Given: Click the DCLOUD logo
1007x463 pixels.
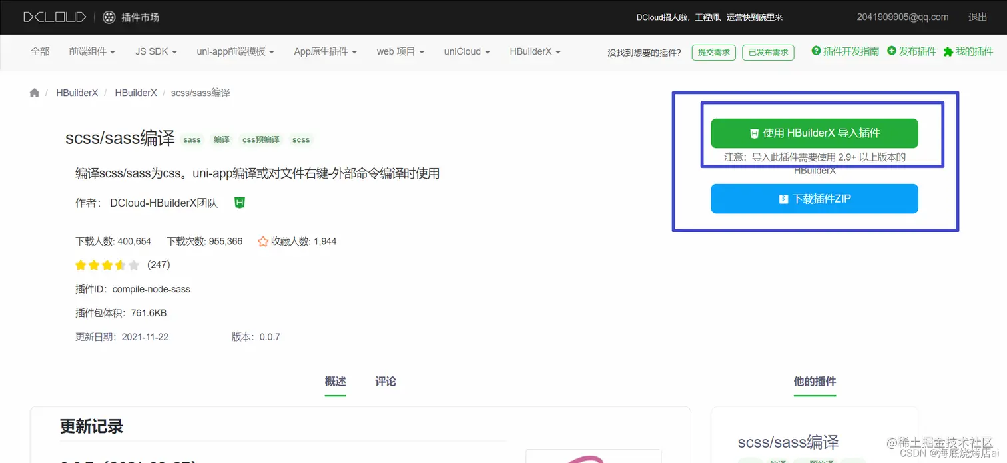Looking at the screenshot, I should 54,17.
